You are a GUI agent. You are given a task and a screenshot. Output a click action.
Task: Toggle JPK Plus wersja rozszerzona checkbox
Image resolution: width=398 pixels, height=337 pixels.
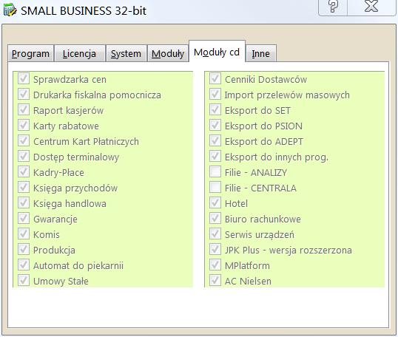pyautogui.click(x=215, y=250)
